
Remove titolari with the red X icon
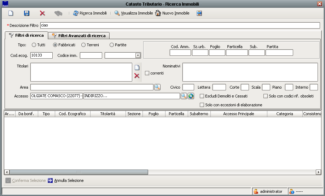(x=137, y=76)
